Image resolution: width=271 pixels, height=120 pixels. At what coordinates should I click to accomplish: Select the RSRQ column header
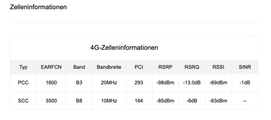tap(192, 67)
